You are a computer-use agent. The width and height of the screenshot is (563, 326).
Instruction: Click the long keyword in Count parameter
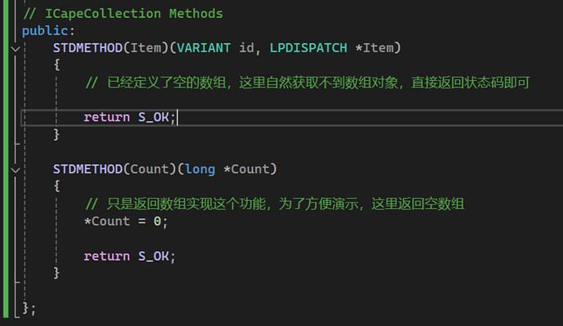pos(200,169)
